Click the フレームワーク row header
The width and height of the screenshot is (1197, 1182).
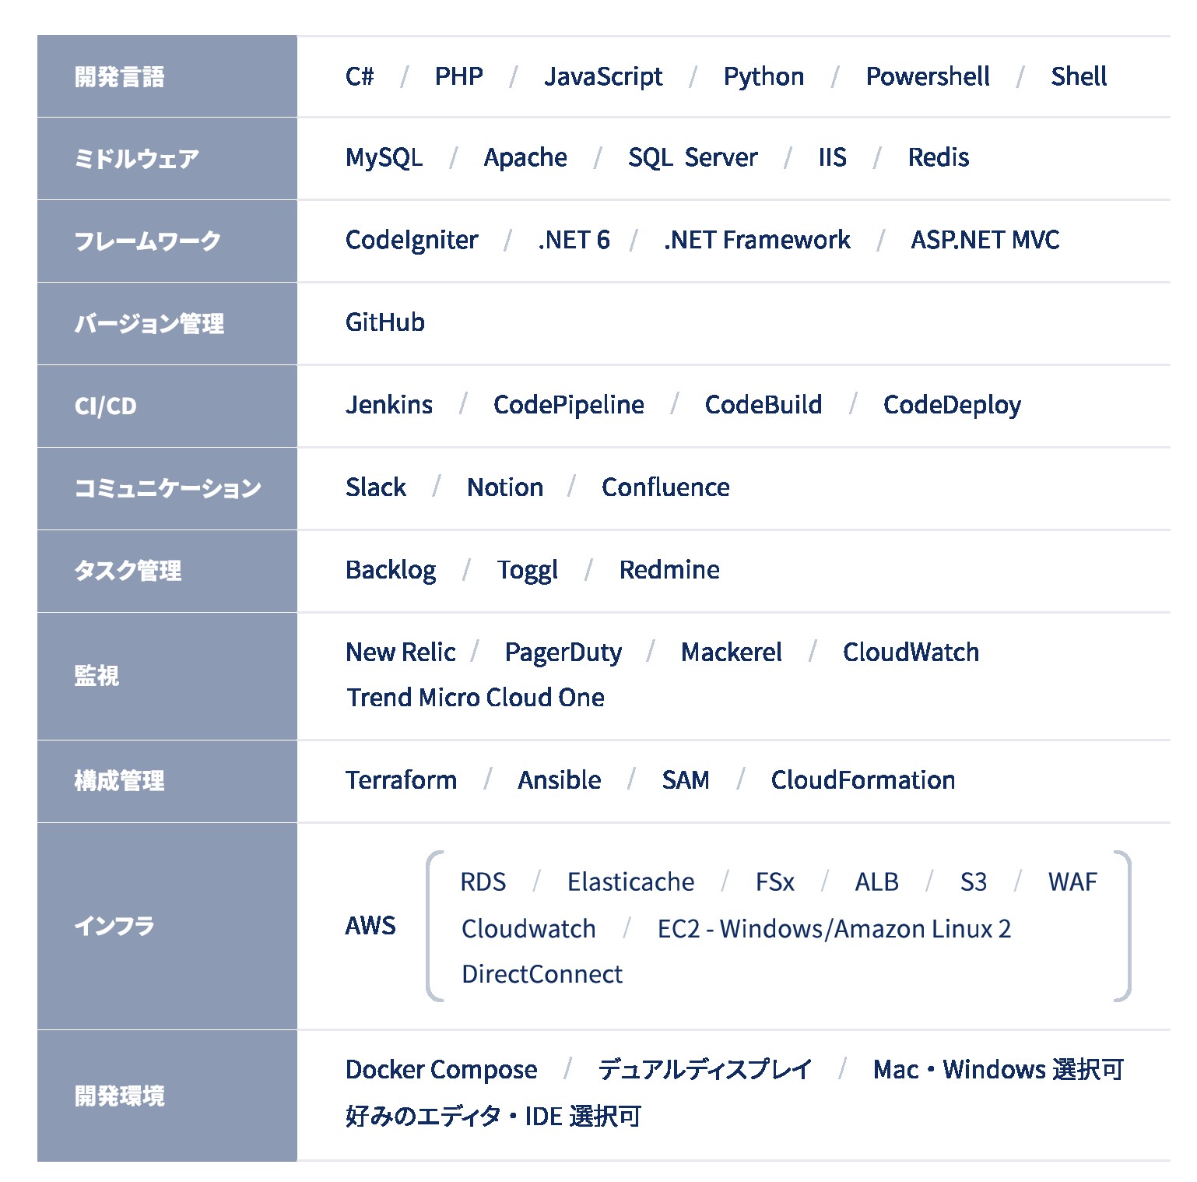pyautogui.click(x=167, y=241)
